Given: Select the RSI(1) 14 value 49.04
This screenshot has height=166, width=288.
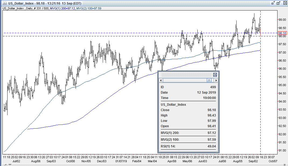Looking at the screenshot, I should tap(212, 146).
